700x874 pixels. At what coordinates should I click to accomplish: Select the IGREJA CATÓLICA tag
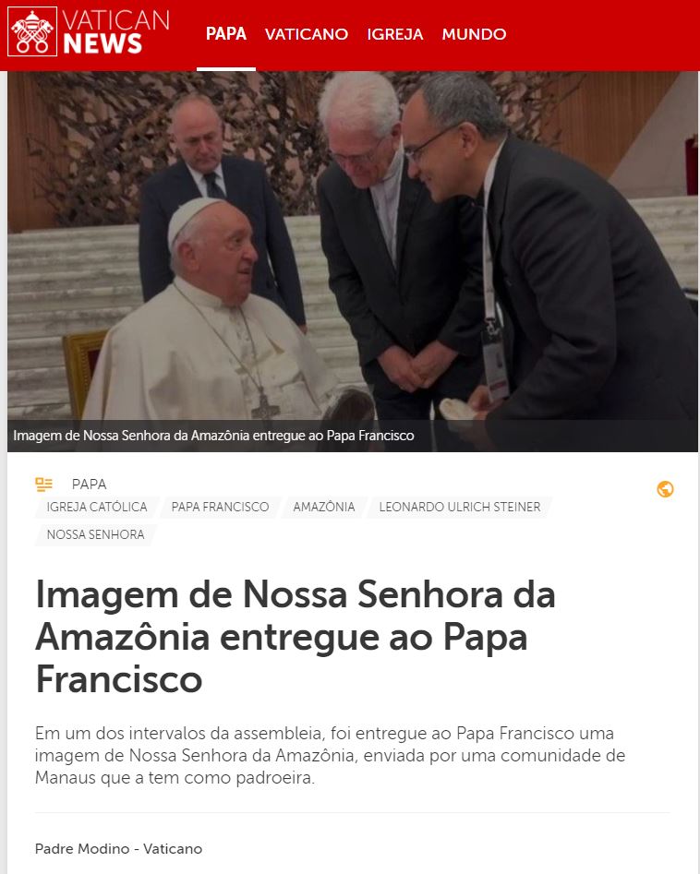click(x=97, y=507)
